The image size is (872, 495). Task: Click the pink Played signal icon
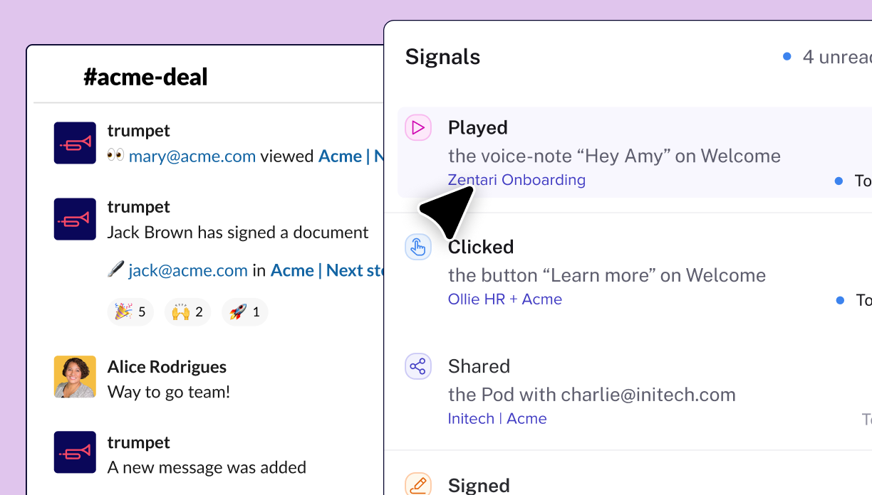coord(418,128)
